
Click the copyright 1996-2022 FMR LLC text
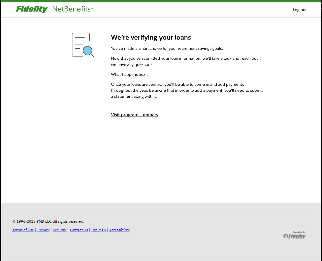point(48,221)
